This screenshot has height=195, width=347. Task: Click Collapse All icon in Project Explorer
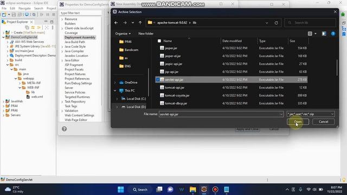click(x=27, y=28)
